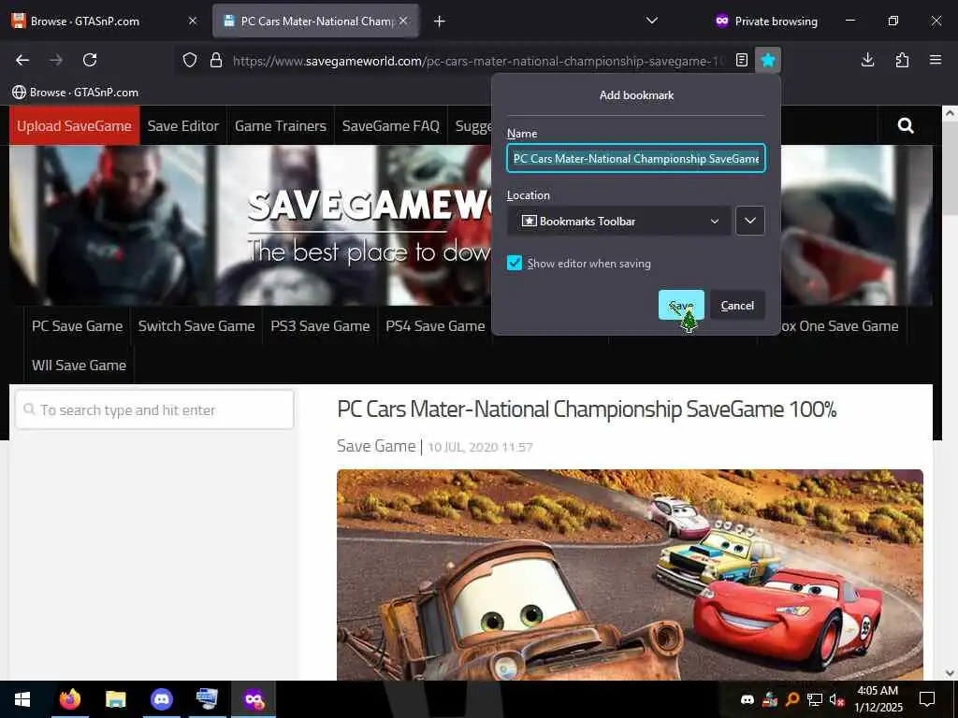Open the Firefox hamburger menu
This screenshot has width=958, height=718.
pyautogui.click(x=936, y=60)
